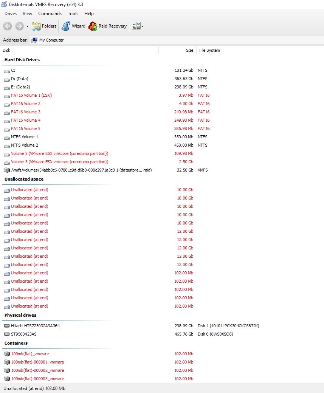This screenshot has height=393, width=324.
Task: Click FAT16 file system of Volume 5
Action: pyautogui.click(x=204, y=128)
